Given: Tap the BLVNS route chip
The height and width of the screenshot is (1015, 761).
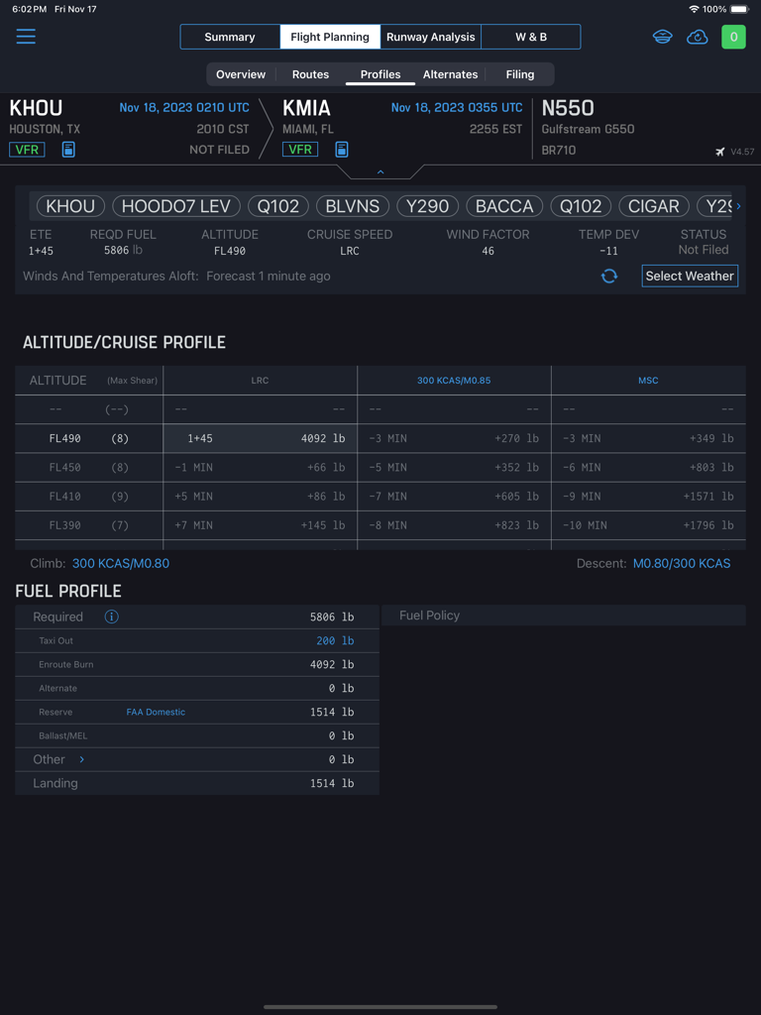Looking at the screenshot, I should pyautogui.click(x=353, y=206).
